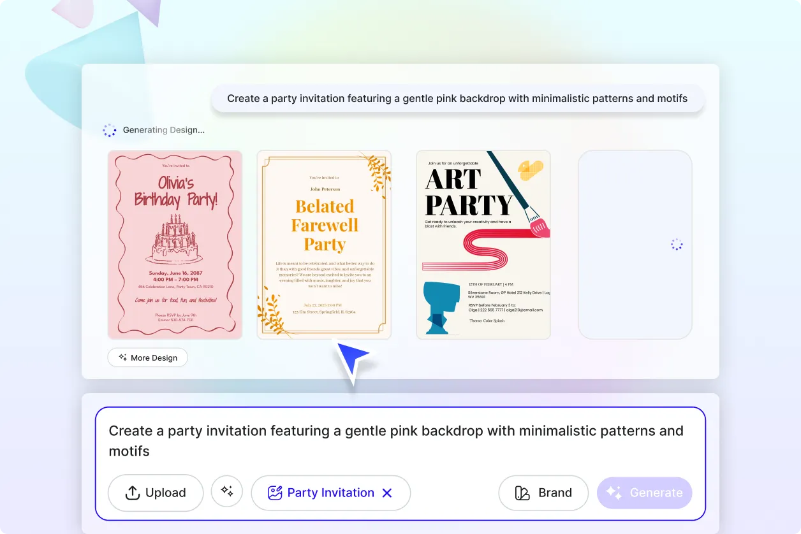Click the sparkle icon on More Design

(x=122, y=357)
